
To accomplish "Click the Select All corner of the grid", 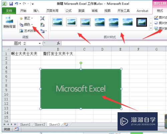I will pos(6,49).
